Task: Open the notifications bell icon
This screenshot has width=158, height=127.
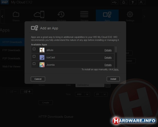Action: 124,2
